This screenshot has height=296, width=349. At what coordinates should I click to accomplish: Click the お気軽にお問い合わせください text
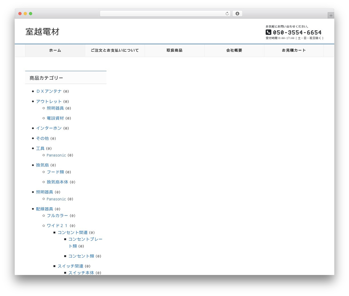pyautogui.click(x=287, y=26)
